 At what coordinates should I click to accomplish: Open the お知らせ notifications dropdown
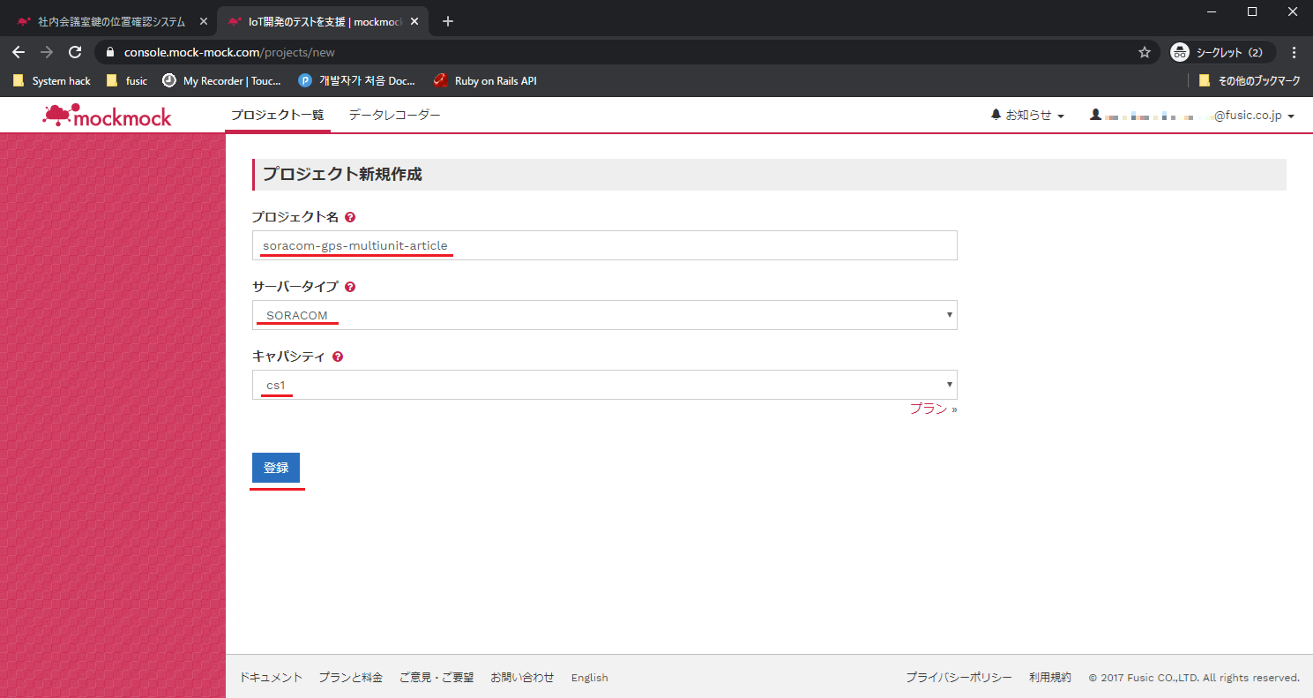coord(1027,116)
